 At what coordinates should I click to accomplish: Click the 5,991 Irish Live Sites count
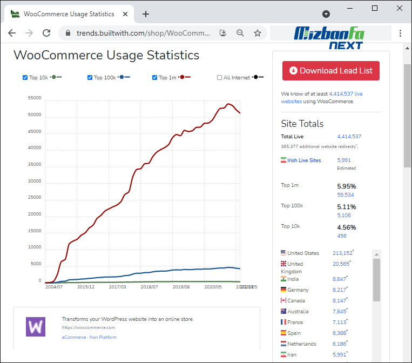click(x=344, y=160)
